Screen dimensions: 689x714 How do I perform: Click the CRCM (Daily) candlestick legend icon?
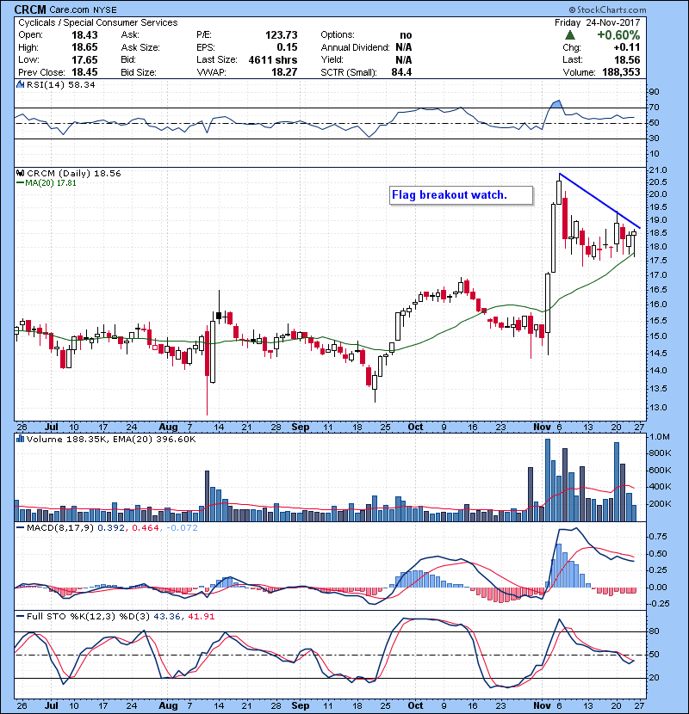pyautogui.click(x=20, y=174)
